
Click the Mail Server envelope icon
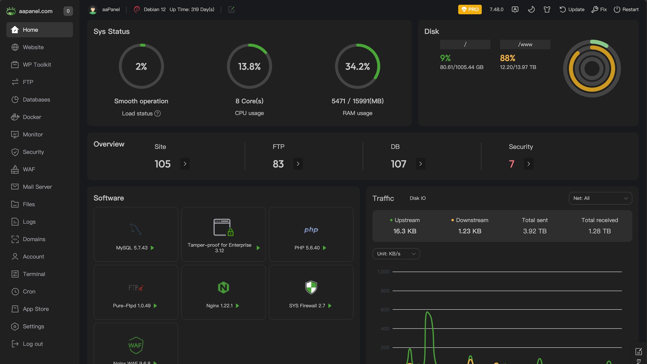15,187
